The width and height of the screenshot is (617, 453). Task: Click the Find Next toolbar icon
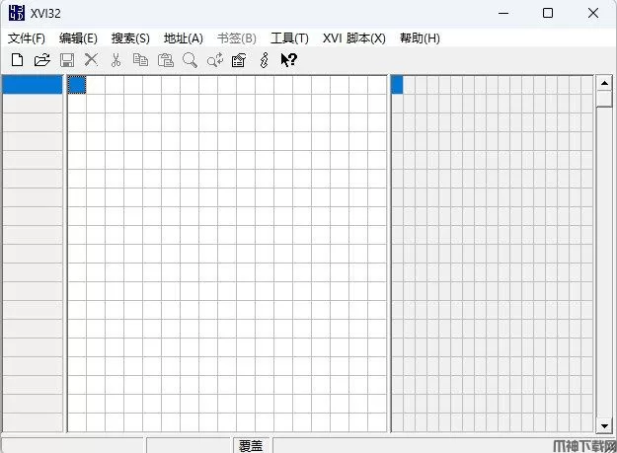point(214,60)
